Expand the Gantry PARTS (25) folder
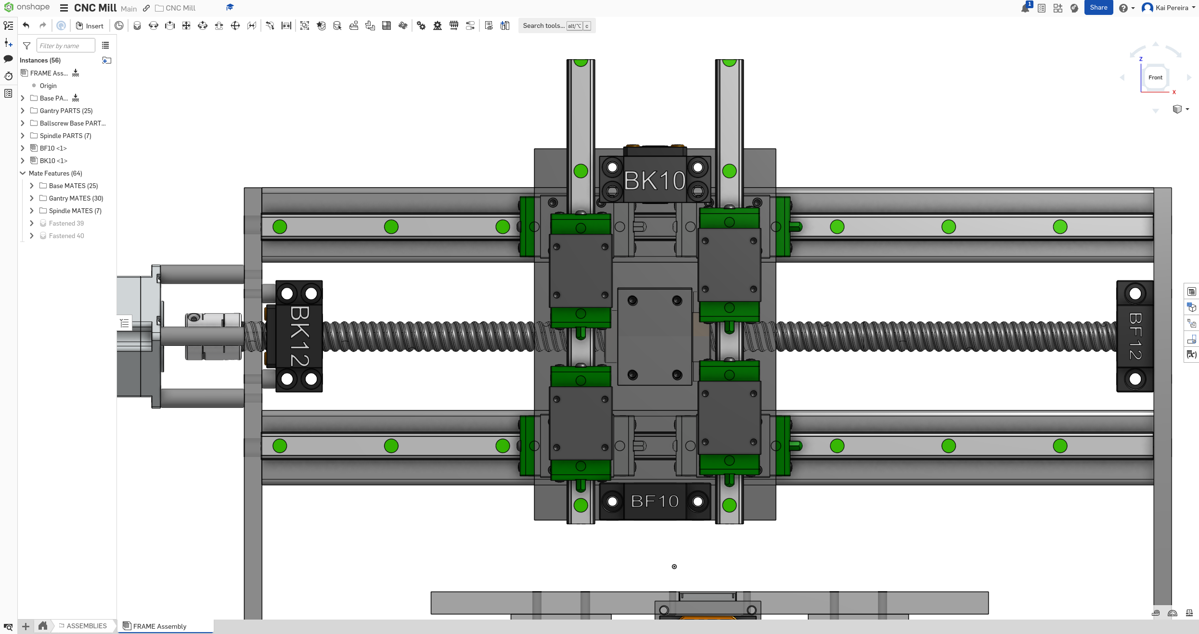 (23, 111)
